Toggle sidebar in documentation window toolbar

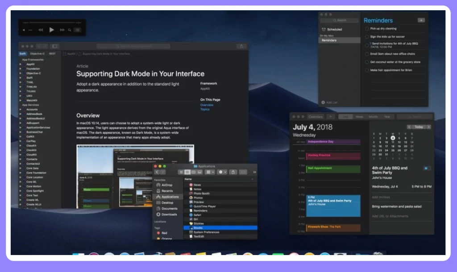(x=54, y=46)
